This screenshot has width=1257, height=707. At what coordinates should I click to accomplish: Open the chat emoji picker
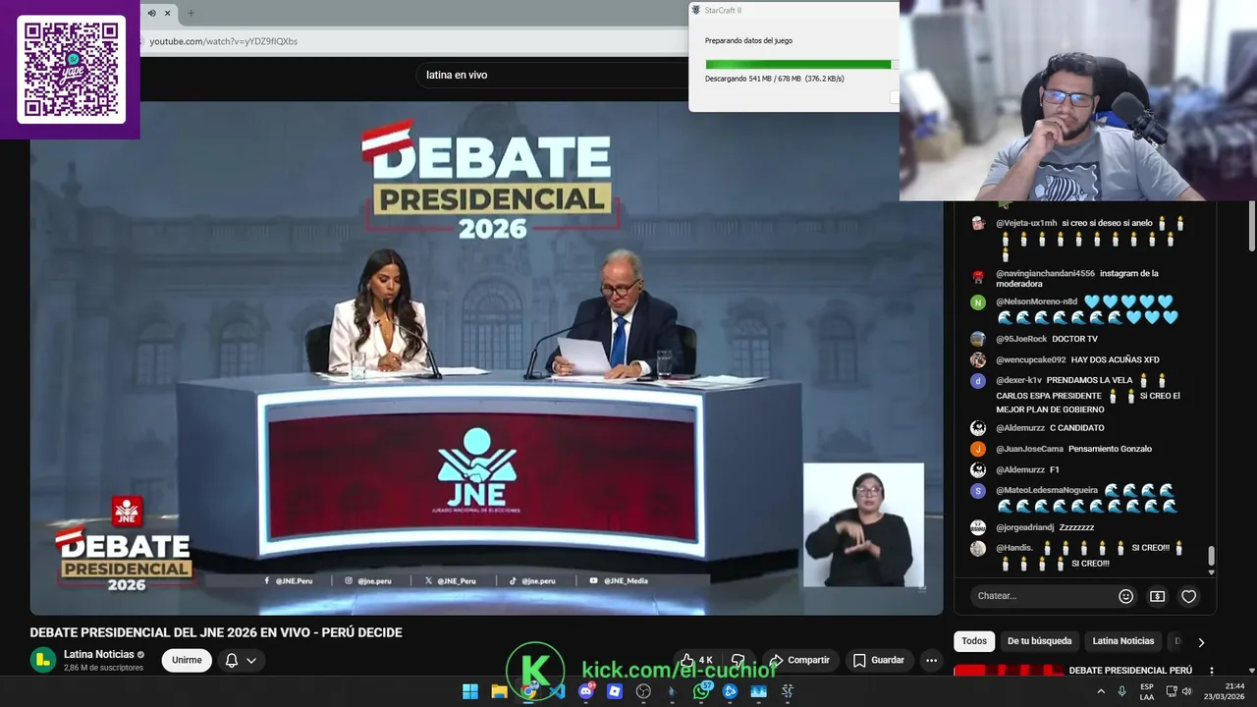click(1126, 596)
